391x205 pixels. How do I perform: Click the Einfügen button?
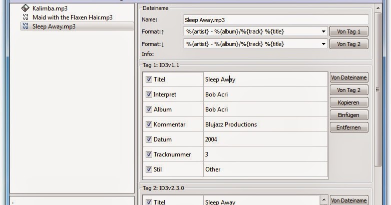349,115
